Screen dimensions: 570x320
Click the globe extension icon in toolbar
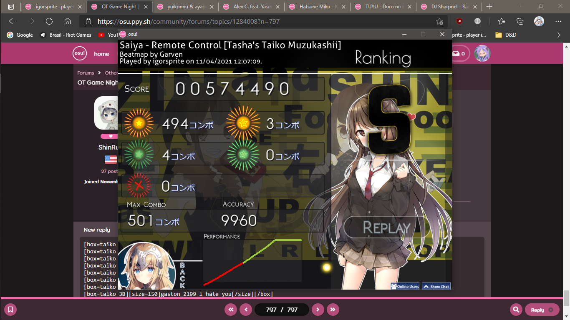pyautogui.click(x=478, y=21)
